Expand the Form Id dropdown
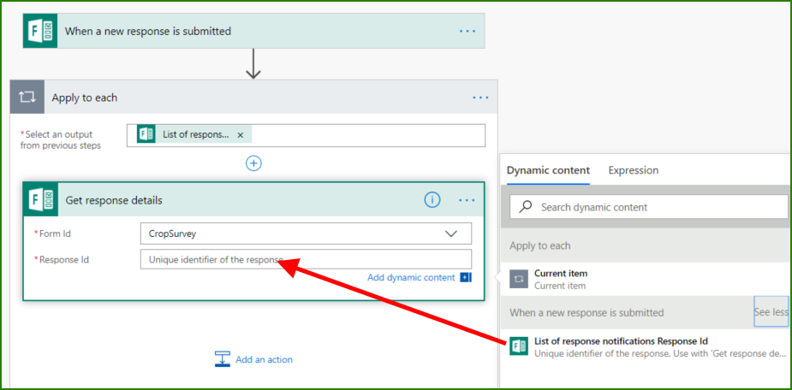792x390 pixels. (450, 233)
